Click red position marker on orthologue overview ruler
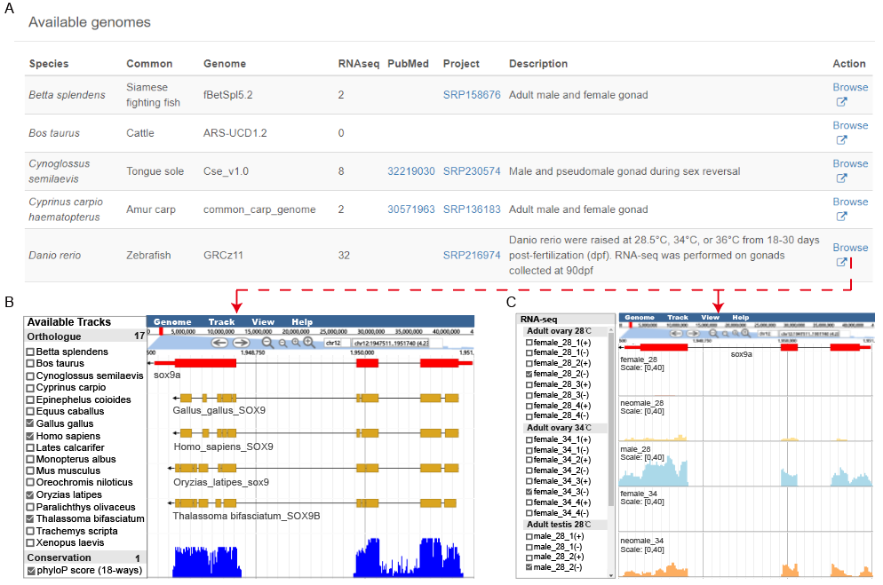This screenshot has height=585, width=883. coord(161,331)
